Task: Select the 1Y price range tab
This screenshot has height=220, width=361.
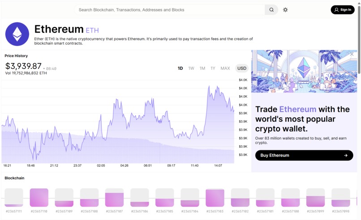Action: click(x=213, y=68)
